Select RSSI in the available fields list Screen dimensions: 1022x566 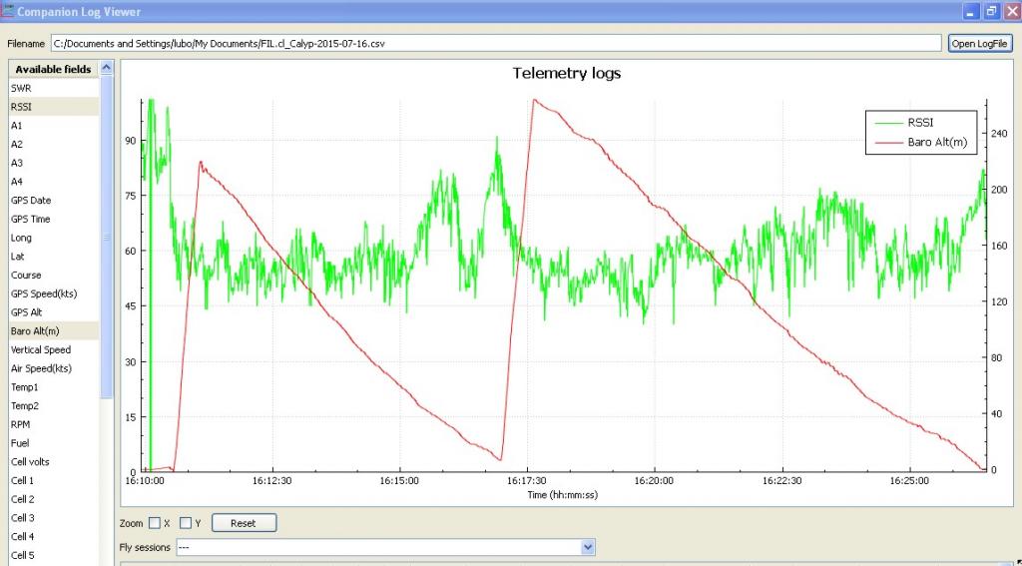pos(22,107)
